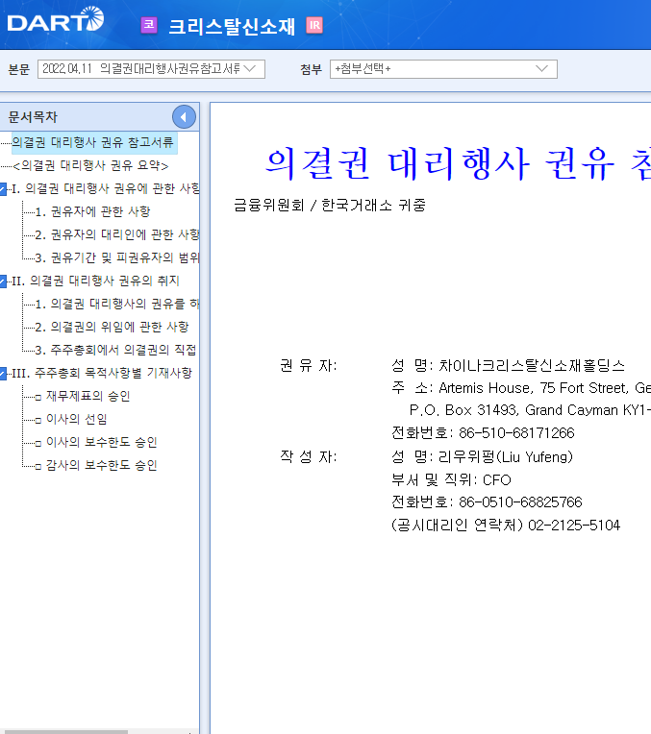Image resolution: width=651 pixels, height=734 pixels.
Task: Open the 첨부선택 attachment dropdown
Action: point(443,69)
